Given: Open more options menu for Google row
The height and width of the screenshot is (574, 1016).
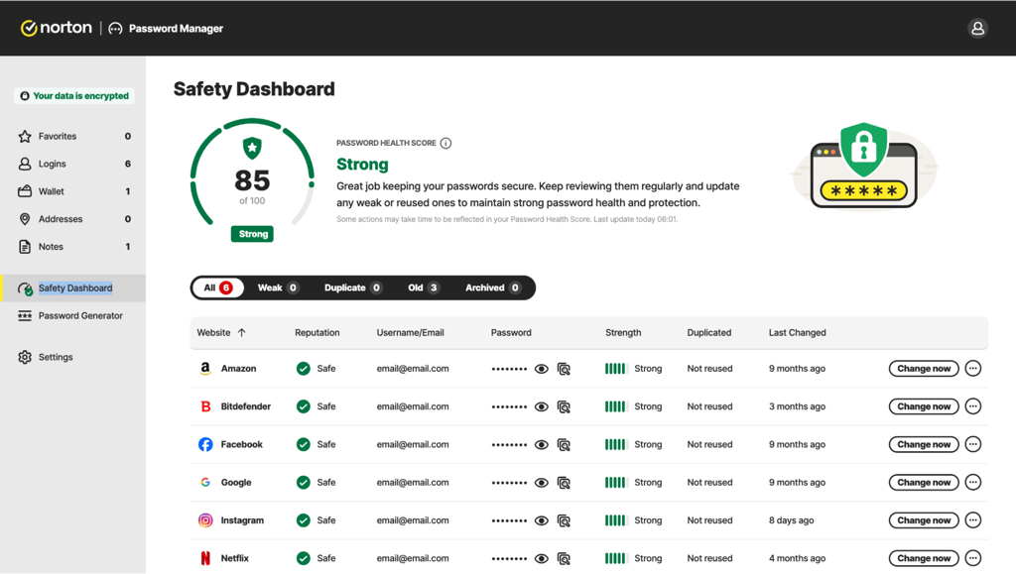Looking at the screenshot, I should pos(972,482).
